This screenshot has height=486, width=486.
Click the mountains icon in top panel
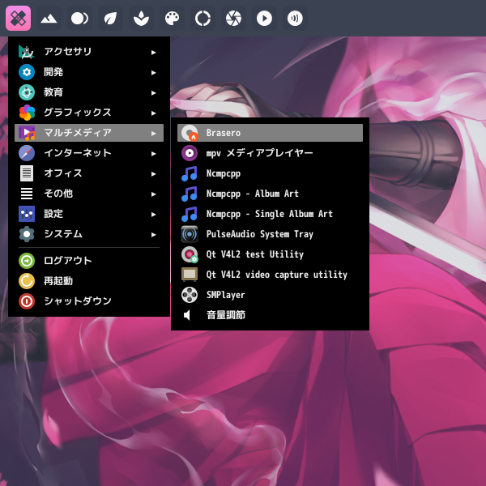coord(49,19)
